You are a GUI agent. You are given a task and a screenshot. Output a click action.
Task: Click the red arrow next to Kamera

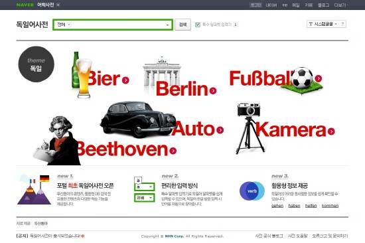pyautogui.click(x=331, y=131)
